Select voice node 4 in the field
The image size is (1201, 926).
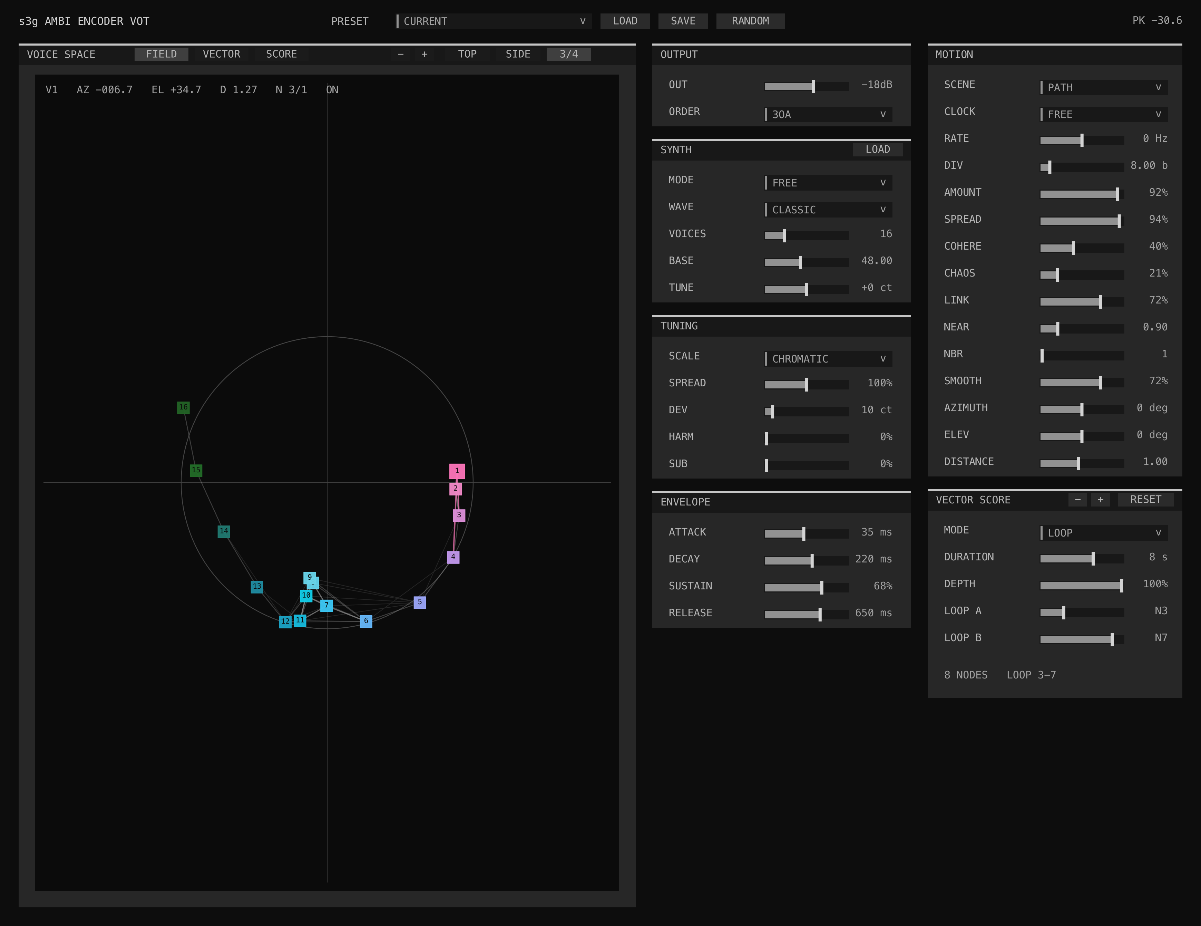point(453,557)
